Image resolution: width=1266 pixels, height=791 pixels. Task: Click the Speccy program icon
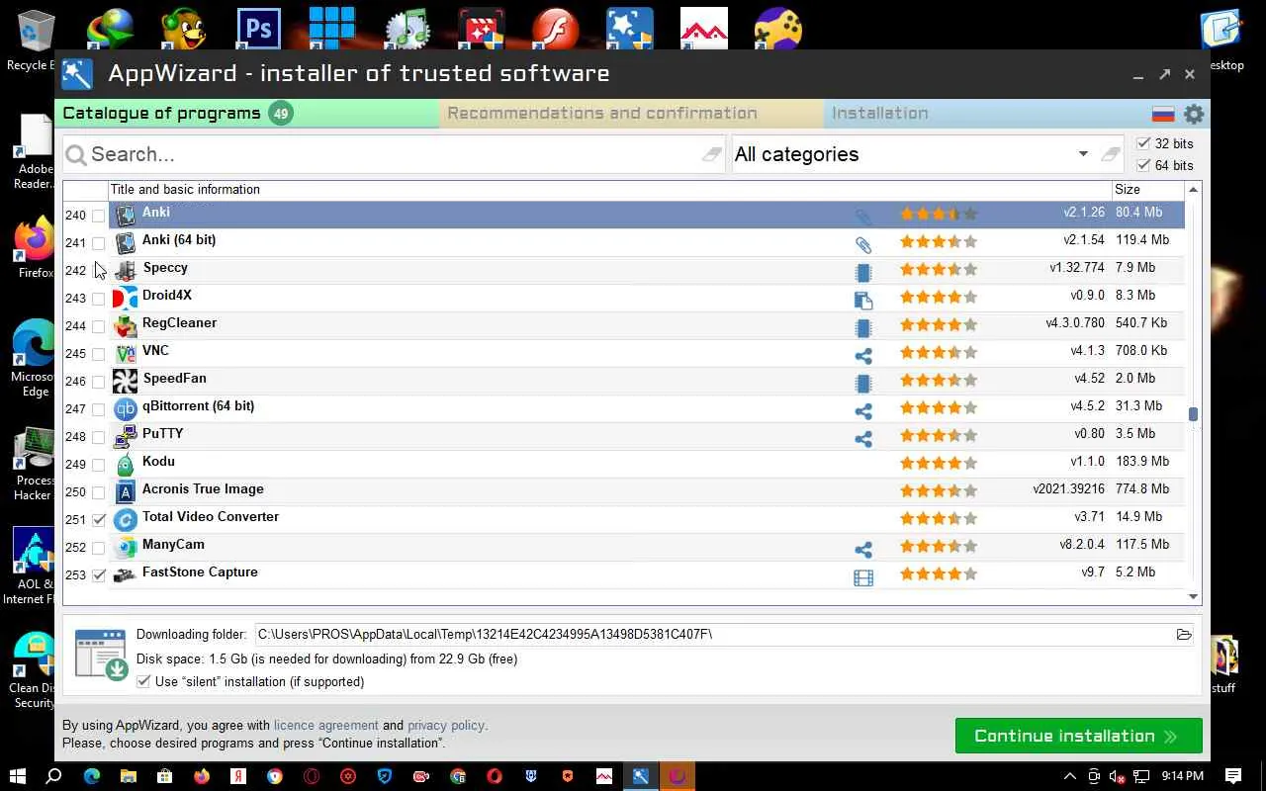tap(125, 270)
